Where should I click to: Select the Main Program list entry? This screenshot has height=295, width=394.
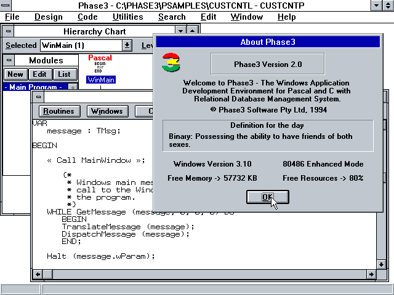pyautogui.click(x=35, y=87)
